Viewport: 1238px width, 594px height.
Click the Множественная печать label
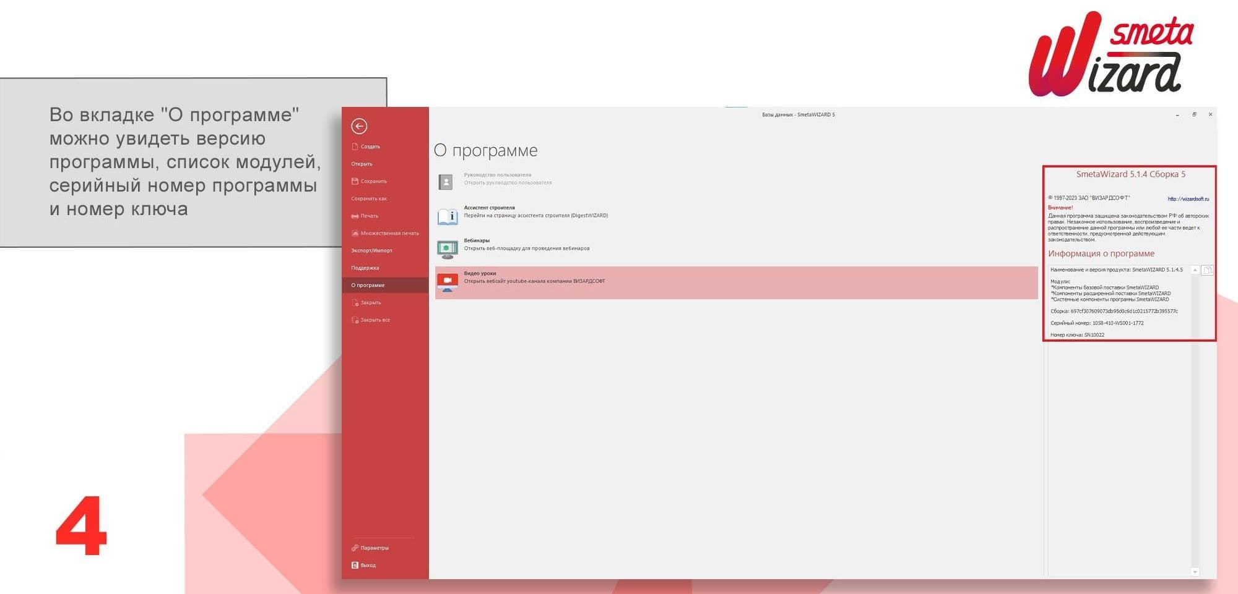(x=390, y=233)
